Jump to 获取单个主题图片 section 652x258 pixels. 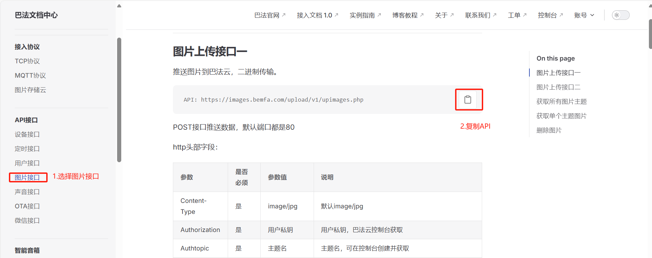click(x=562, y=116)
